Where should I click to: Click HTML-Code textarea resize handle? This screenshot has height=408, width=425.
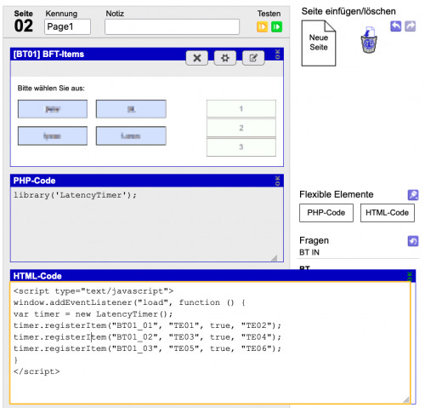coord(406,399)
